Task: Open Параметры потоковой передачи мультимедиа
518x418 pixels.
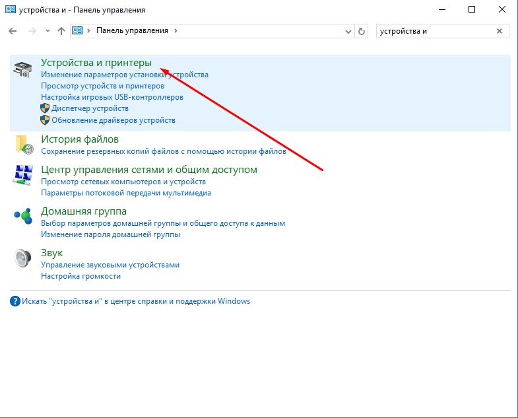Action: click(126, 193)
